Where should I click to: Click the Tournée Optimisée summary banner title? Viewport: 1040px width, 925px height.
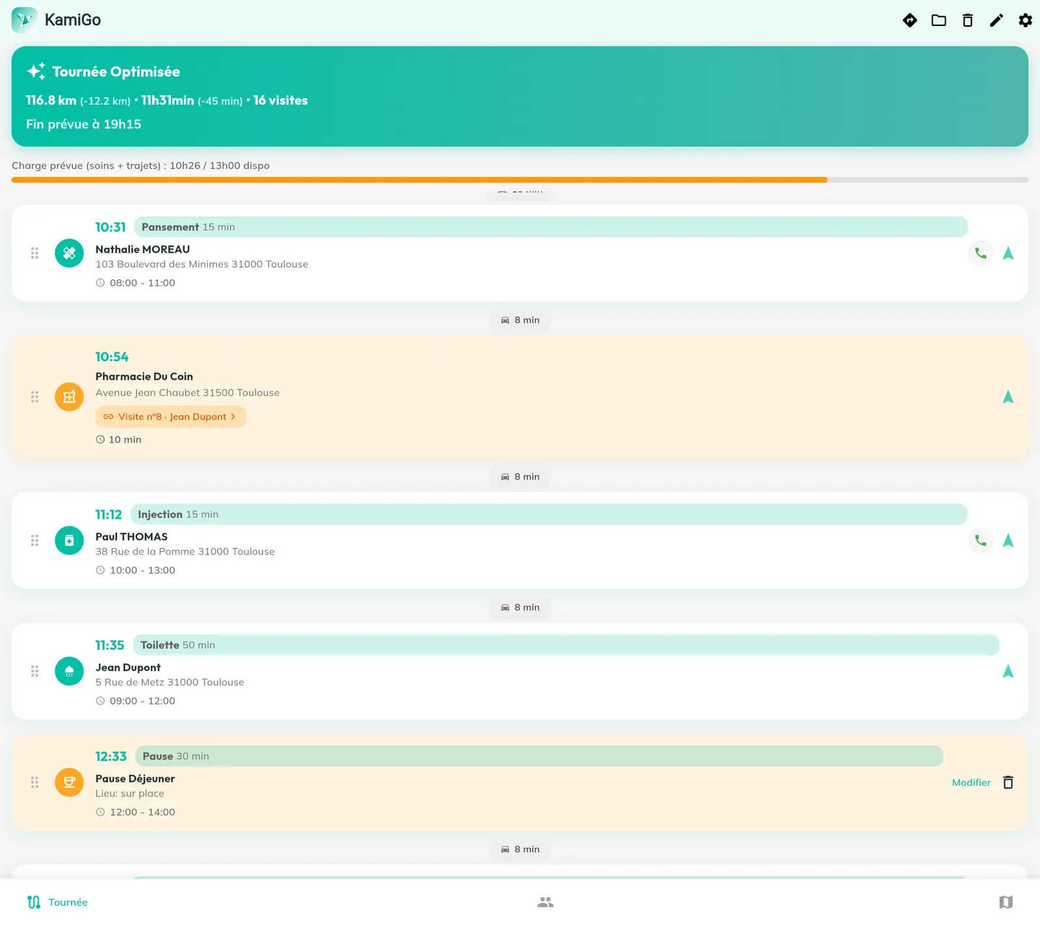pyautogui.click(x=116, y=72)
